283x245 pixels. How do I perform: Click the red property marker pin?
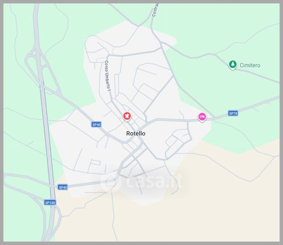[x=127, y=116]
